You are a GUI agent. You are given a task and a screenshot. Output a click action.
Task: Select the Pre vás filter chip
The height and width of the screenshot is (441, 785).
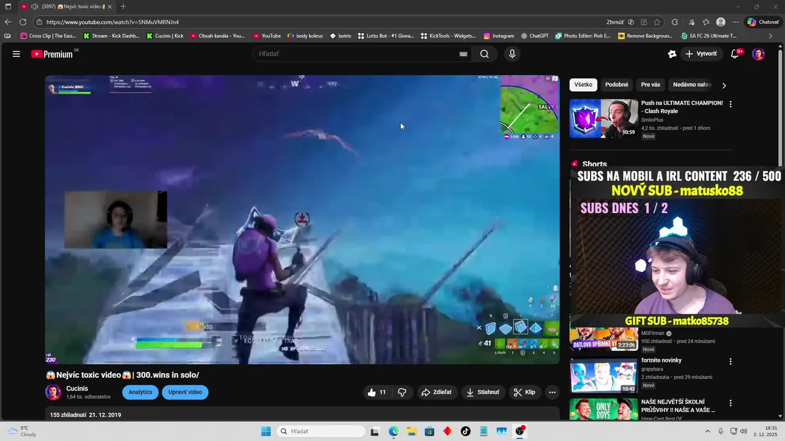point(651,85)
